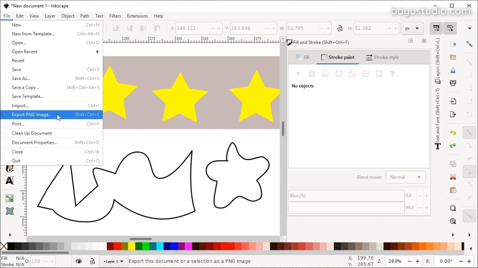Click the Undo arrow icon
Image resolution: width=478 pixels, height=268 pixels.
452,133
